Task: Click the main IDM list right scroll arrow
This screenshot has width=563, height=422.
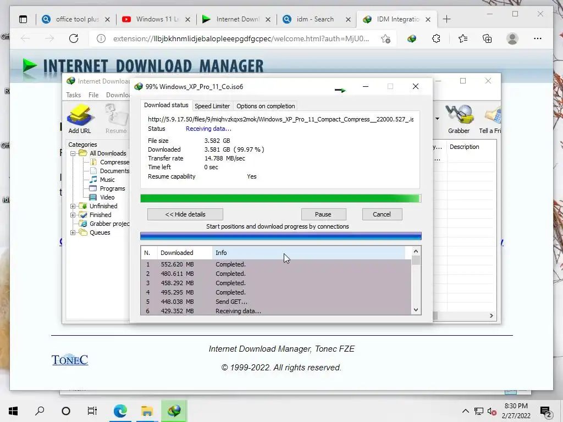Action: pyautogui.click(x=491, y=316)
